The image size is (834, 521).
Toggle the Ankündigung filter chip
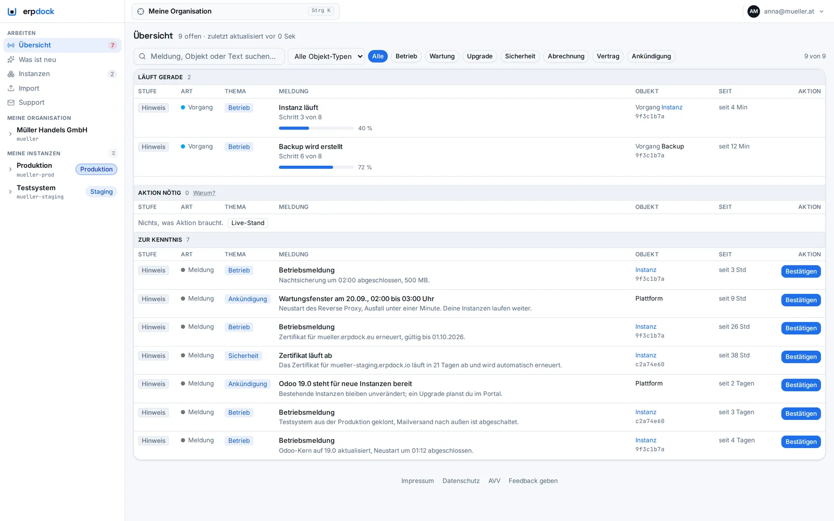point(651,56)
